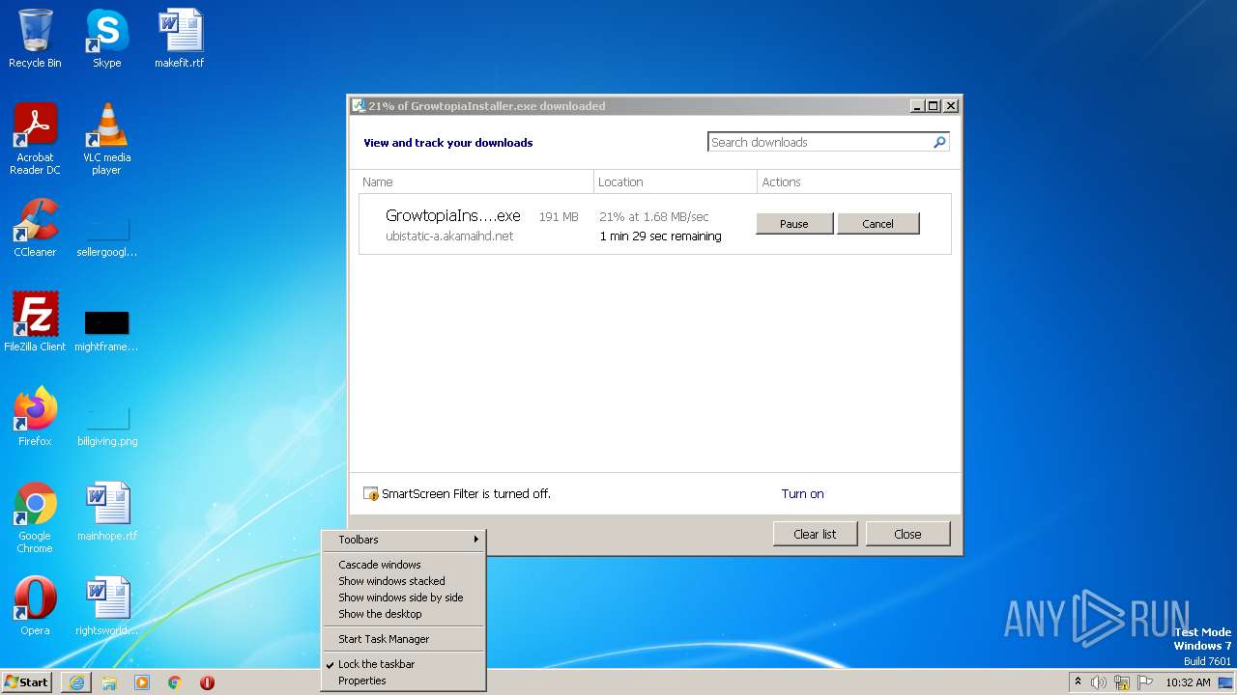Select Show windows stacked
1237x695 pixels.
403,581
